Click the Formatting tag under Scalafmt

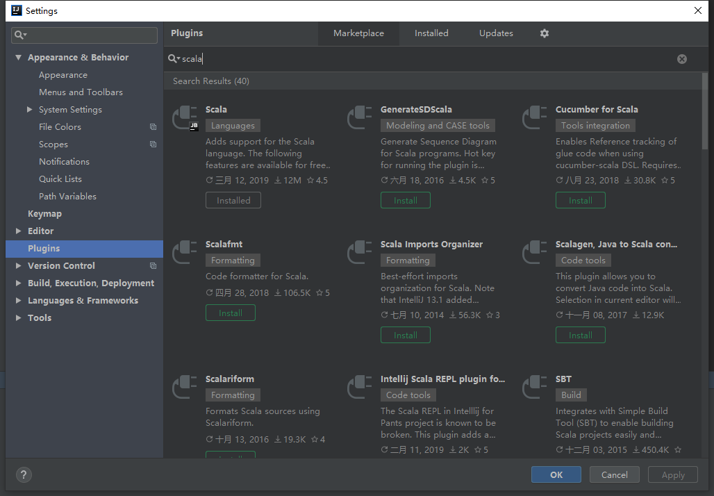pos(233,261)
